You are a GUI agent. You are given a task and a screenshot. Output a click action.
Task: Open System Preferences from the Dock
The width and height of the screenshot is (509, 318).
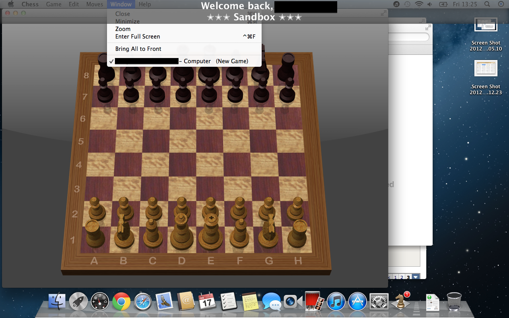[379, 302]
